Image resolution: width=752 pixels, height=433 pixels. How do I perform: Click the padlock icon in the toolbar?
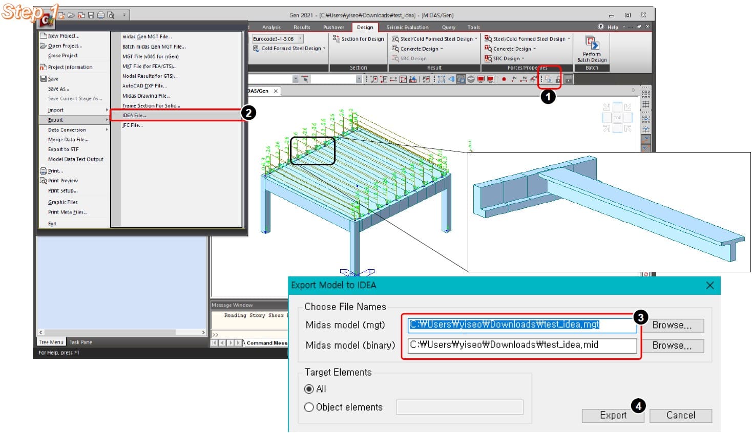point(558,79)
